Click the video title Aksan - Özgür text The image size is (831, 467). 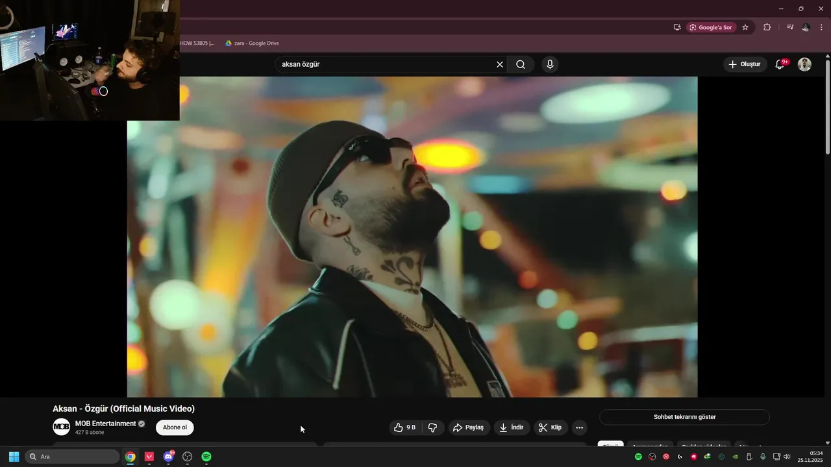coord(123,409)
